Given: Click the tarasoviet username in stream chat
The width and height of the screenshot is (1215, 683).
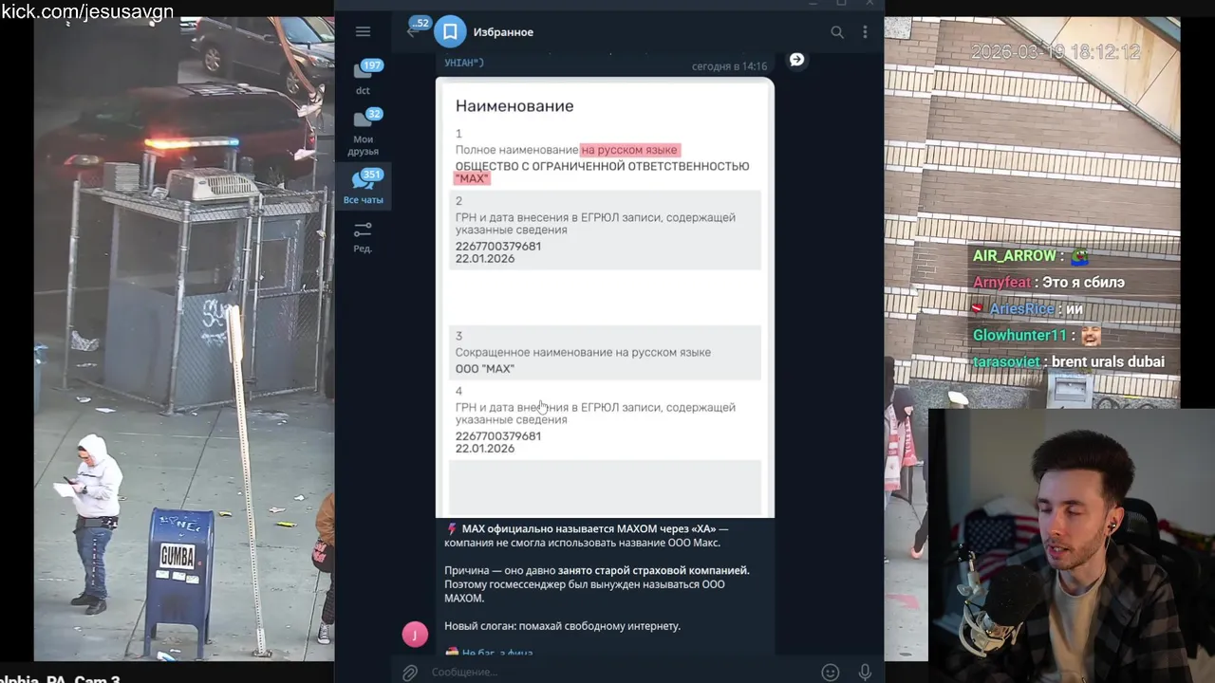Looking at the screenshot, I should (1006, 362).
